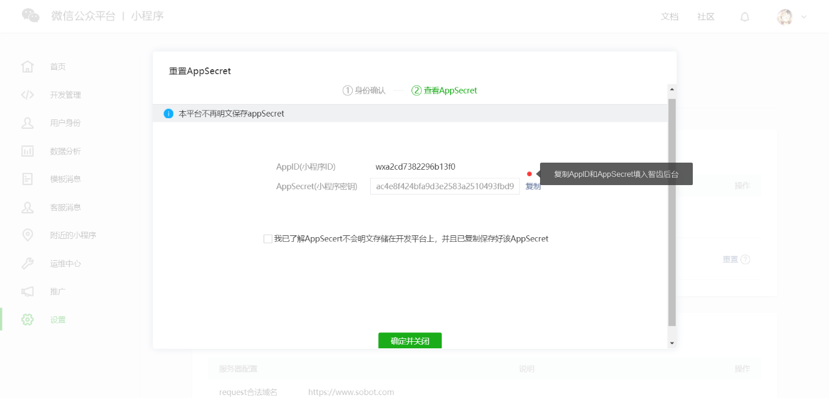Click the 模板消息 document icon
Image resolution: width=829 pixels, height=398 pixels.
[27, 179]
